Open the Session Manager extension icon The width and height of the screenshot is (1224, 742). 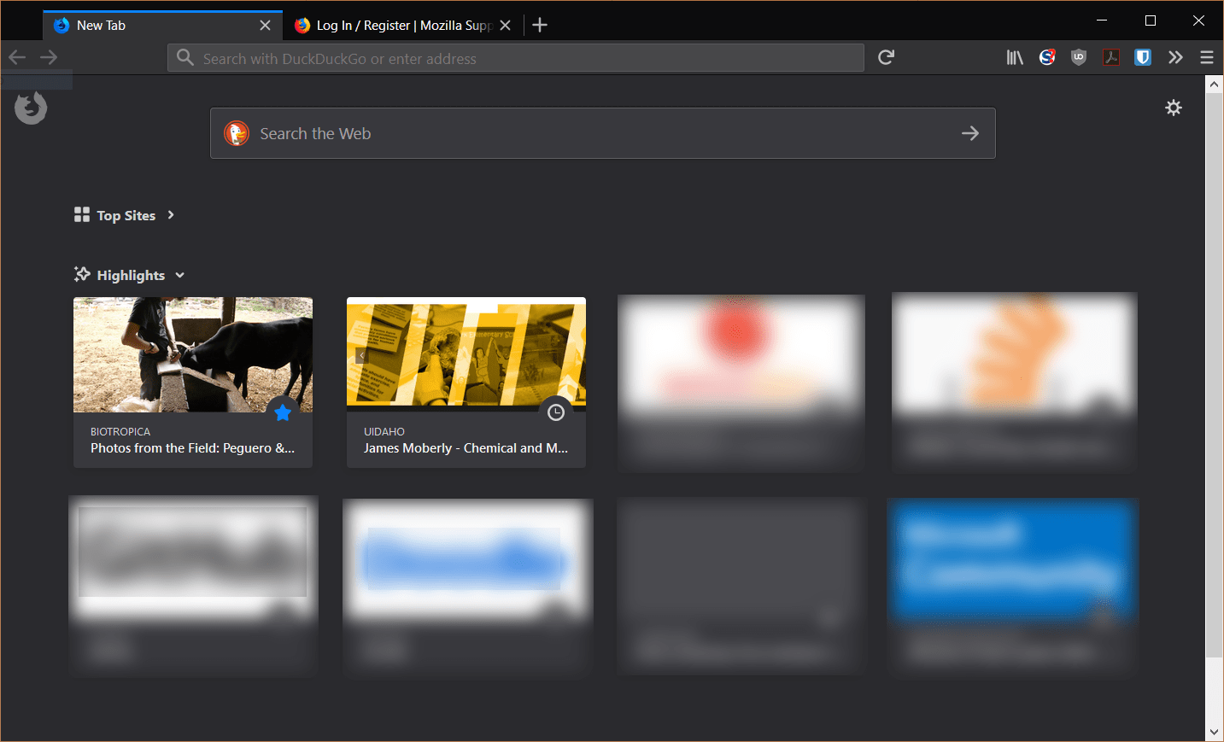tap(1047, 57)
